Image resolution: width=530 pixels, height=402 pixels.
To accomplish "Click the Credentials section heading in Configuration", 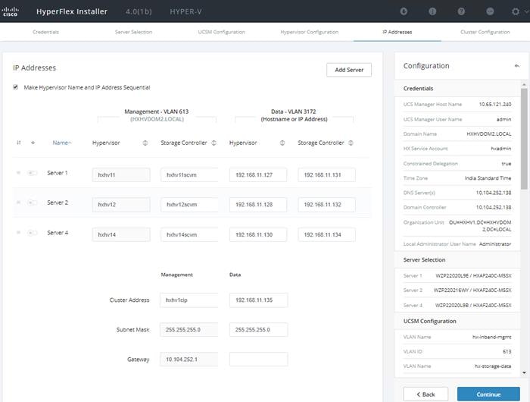I will (x=418, y=89).
